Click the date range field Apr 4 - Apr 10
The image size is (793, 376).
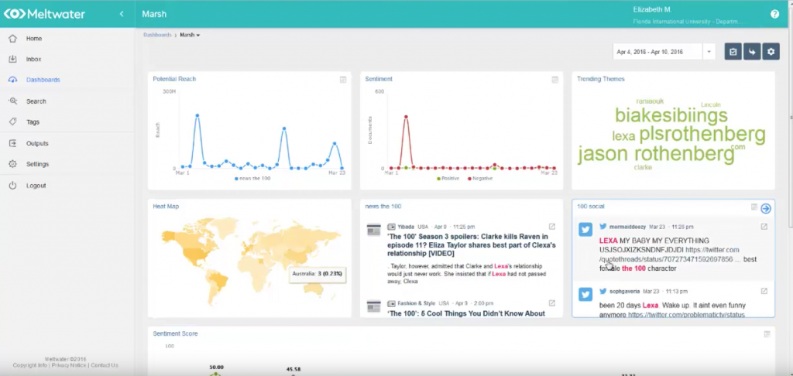657,52
